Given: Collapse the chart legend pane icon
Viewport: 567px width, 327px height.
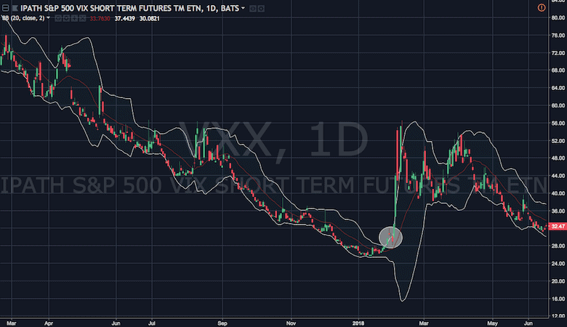Looking at the screenshot, I should pos(5,8).
